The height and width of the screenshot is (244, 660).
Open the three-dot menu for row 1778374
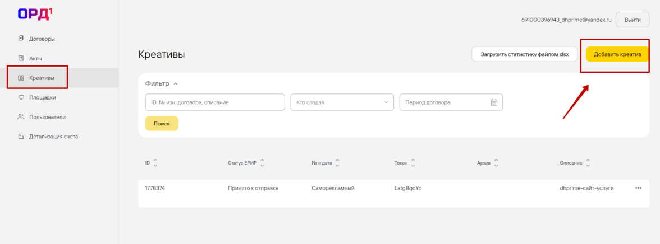(638, 188)
